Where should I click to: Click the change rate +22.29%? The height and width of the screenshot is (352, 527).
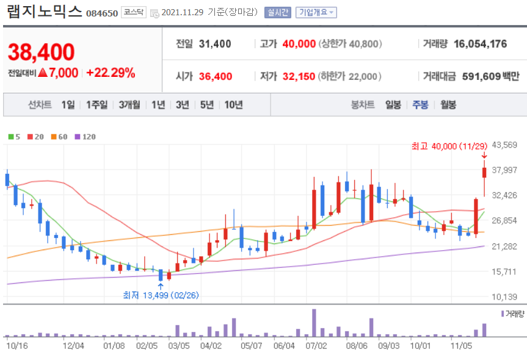(x=111, y=73)
